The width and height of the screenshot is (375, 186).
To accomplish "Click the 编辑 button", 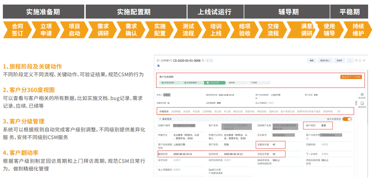I will point(312,61).
